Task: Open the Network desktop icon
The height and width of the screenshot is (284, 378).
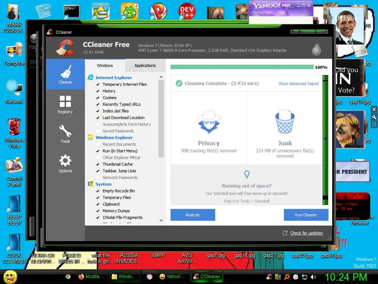Action: tap(14, 92)
